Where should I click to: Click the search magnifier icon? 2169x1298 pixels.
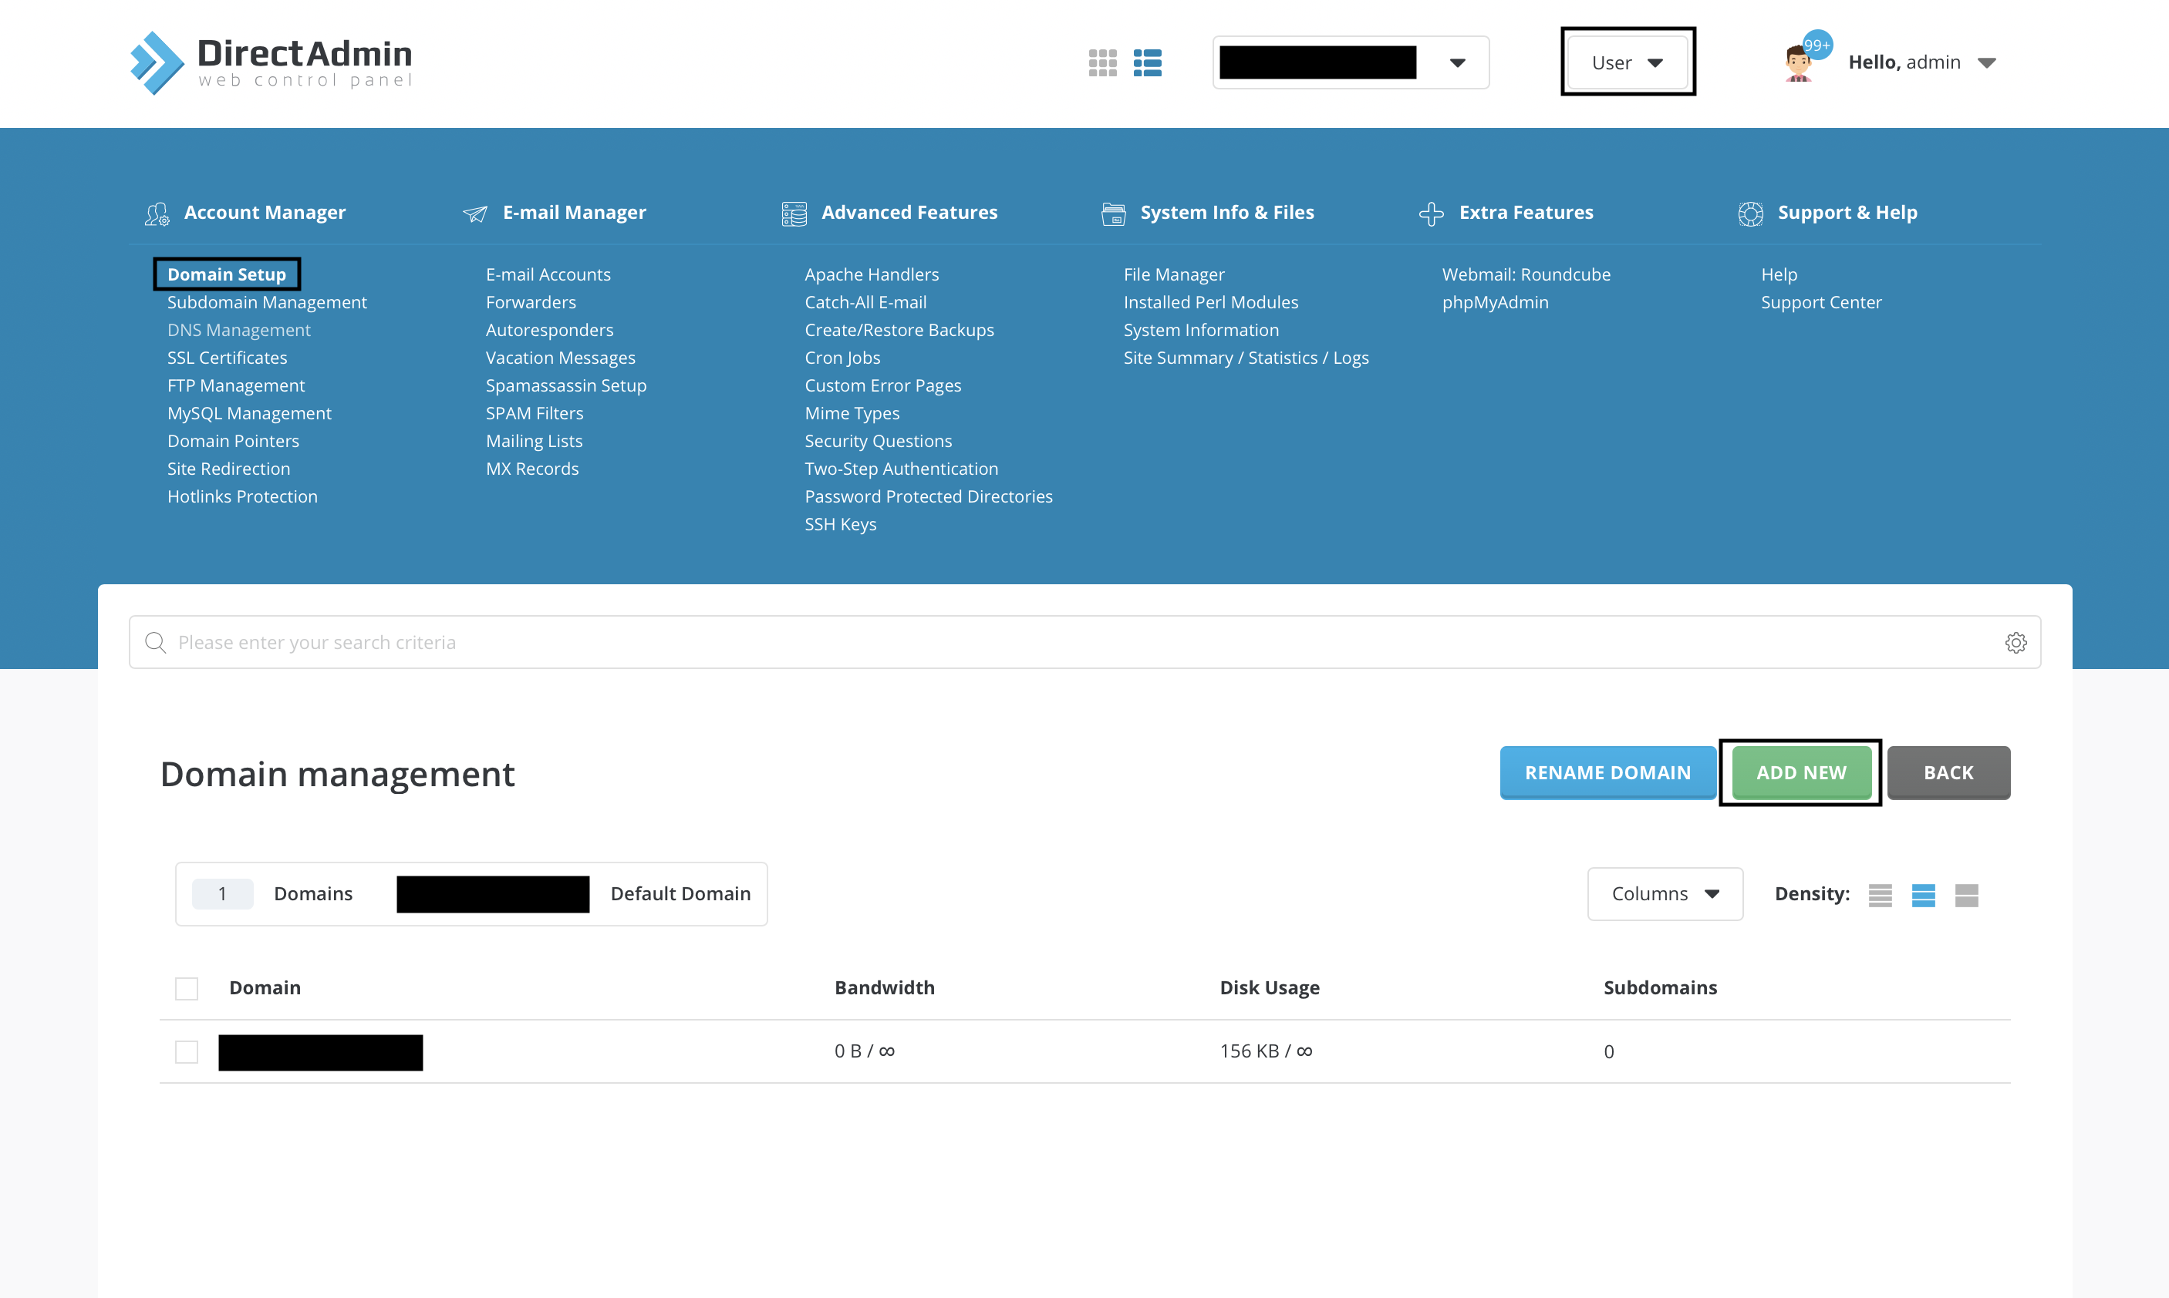point(156,643)
